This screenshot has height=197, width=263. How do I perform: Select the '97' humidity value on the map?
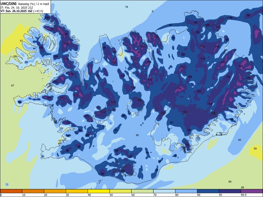coord(173,38)
